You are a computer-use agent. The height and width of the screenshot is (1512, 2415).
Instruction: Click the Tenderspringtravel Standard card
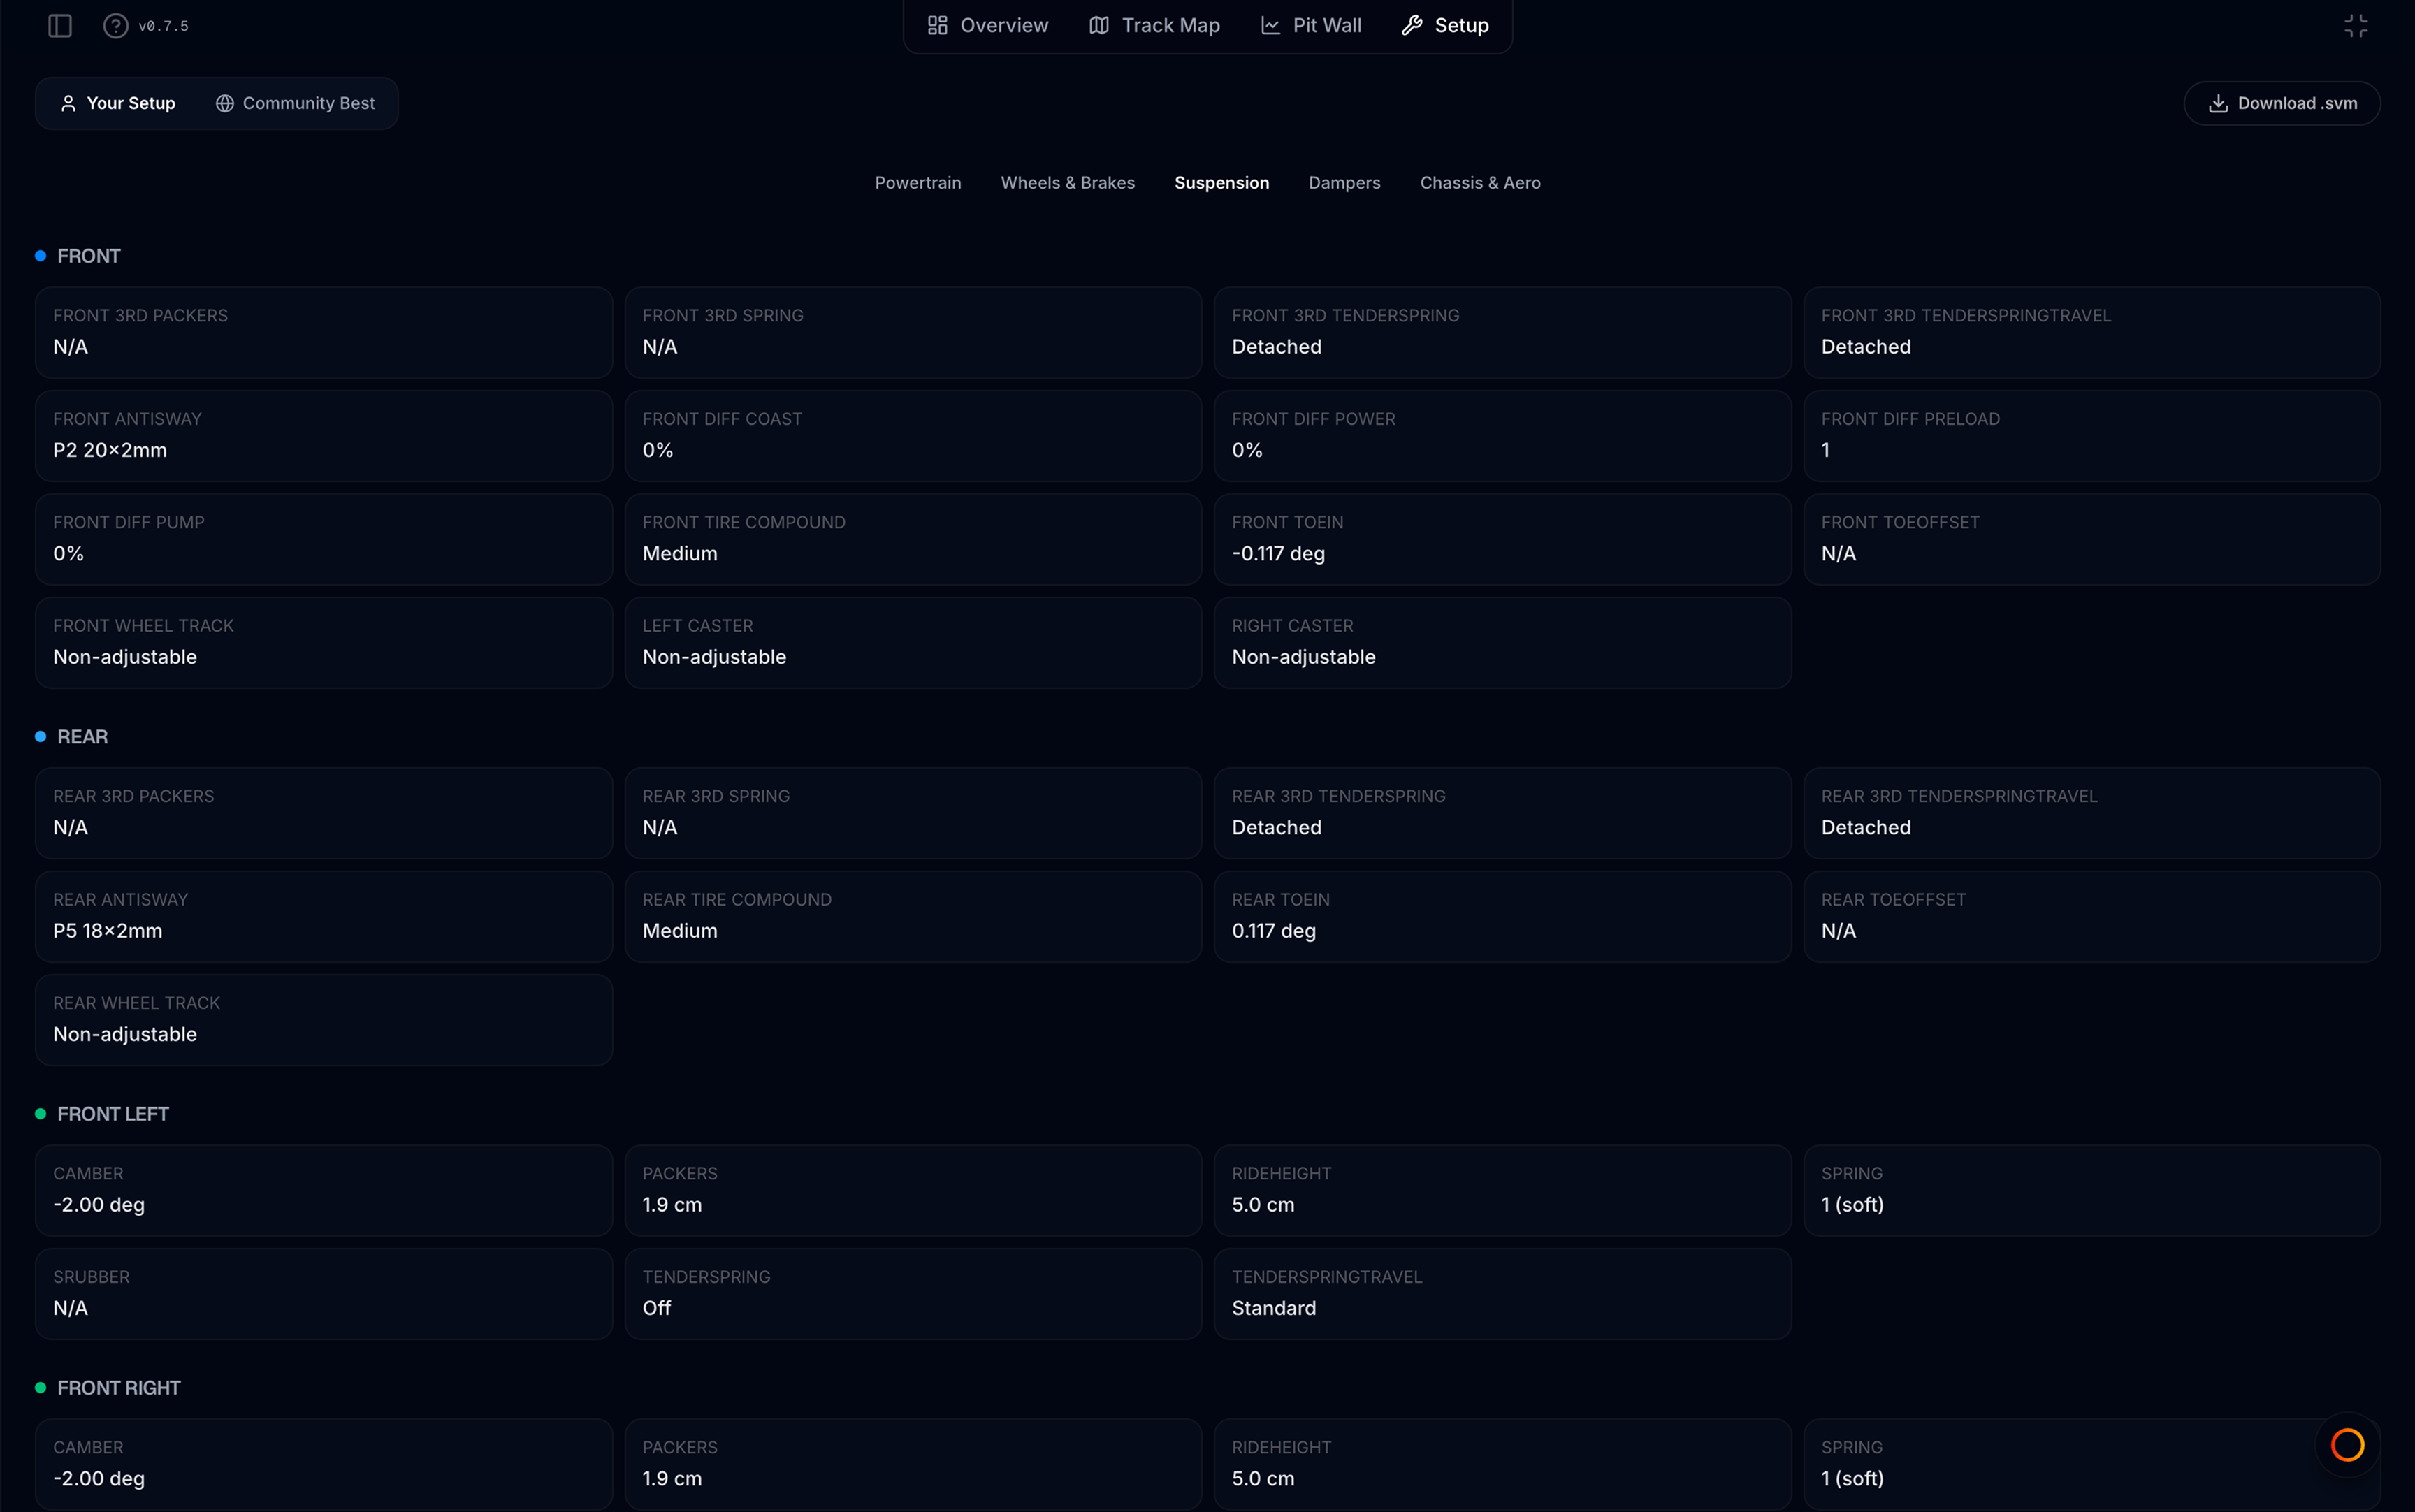point(1502,1294)
